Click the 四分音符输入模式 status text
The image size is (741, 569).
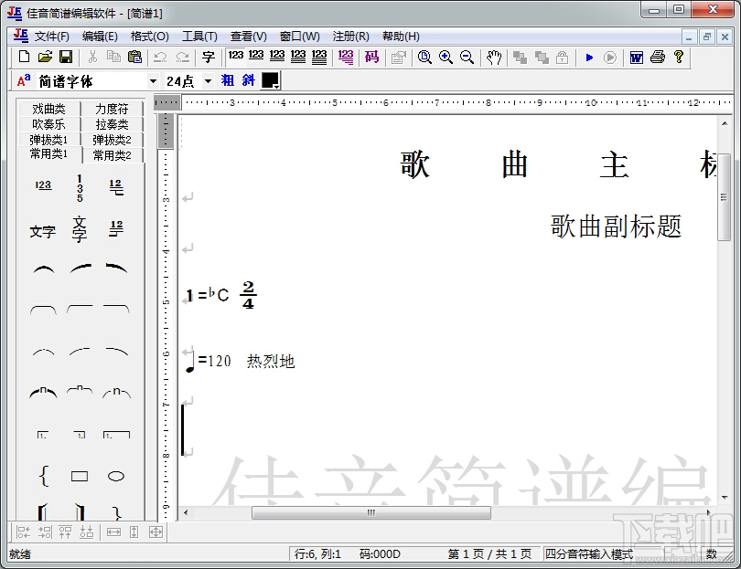[x=589, y=553]
